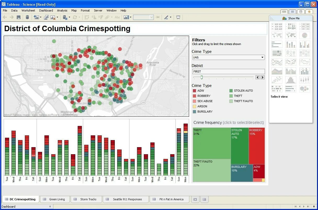Choose the heat map chart in Show Me

[291, 26]
